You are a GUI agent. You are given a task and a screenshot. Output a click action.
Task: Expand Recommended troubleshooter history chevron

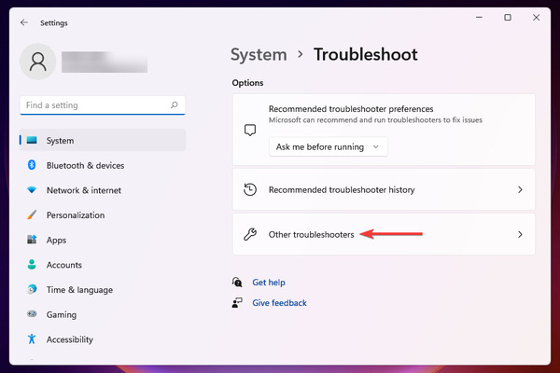520,189
